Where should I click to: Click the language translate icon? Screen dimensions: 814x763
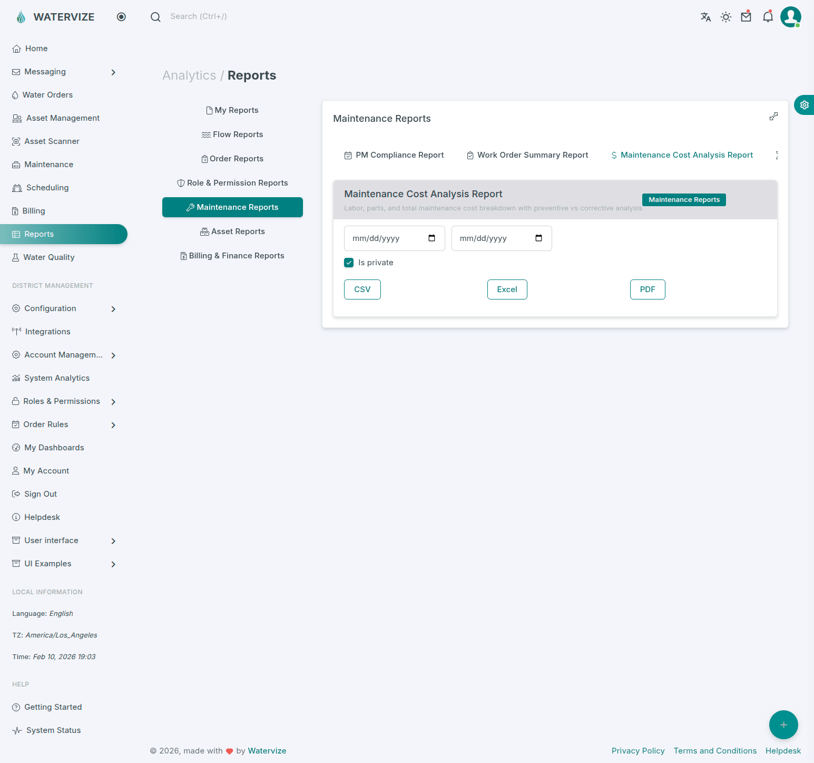705,17
